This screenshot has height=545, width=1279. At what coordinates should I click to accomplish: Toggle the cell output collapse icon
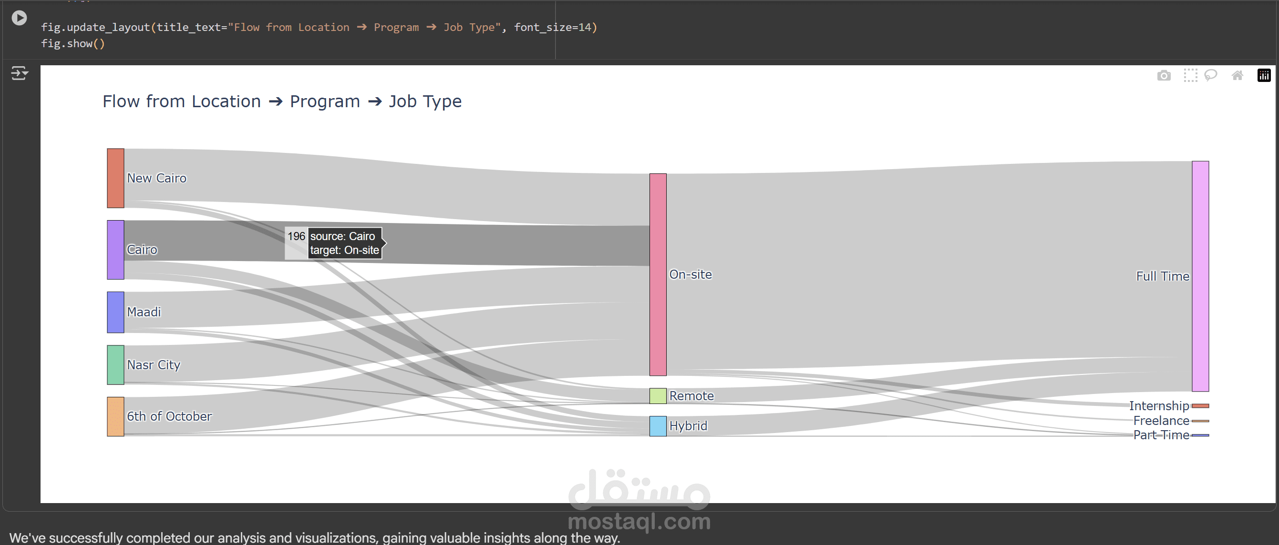coord(20,73)
